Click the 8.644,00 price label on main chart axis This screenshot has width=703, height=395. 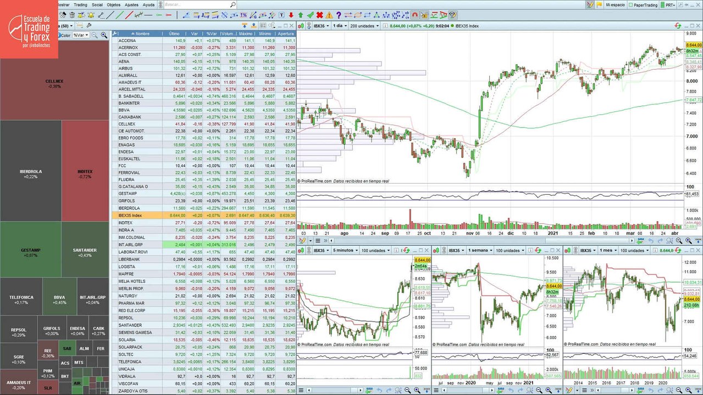694,44
